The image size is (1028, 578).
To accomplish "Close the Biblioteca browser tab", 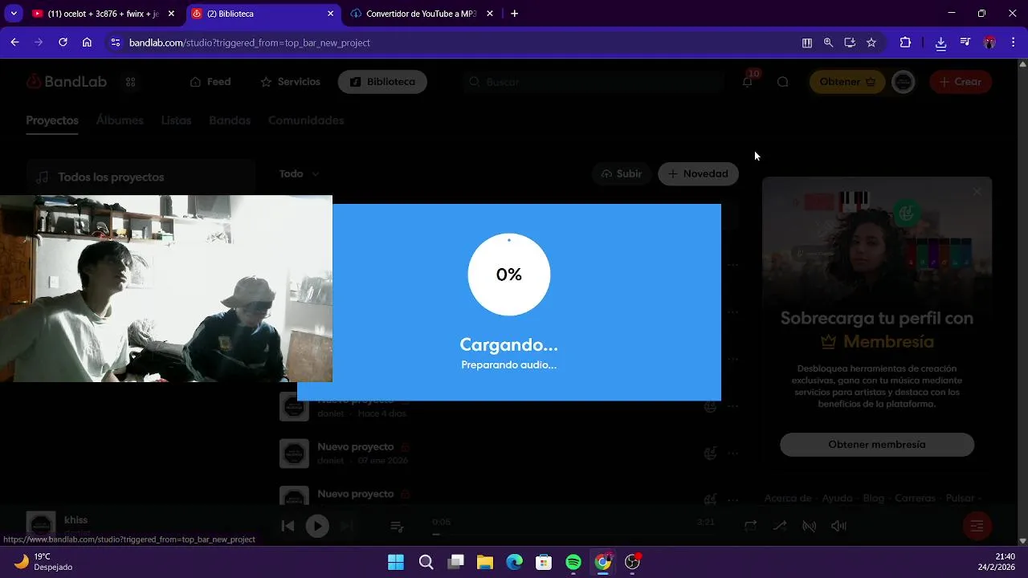I will click(331, 14).
